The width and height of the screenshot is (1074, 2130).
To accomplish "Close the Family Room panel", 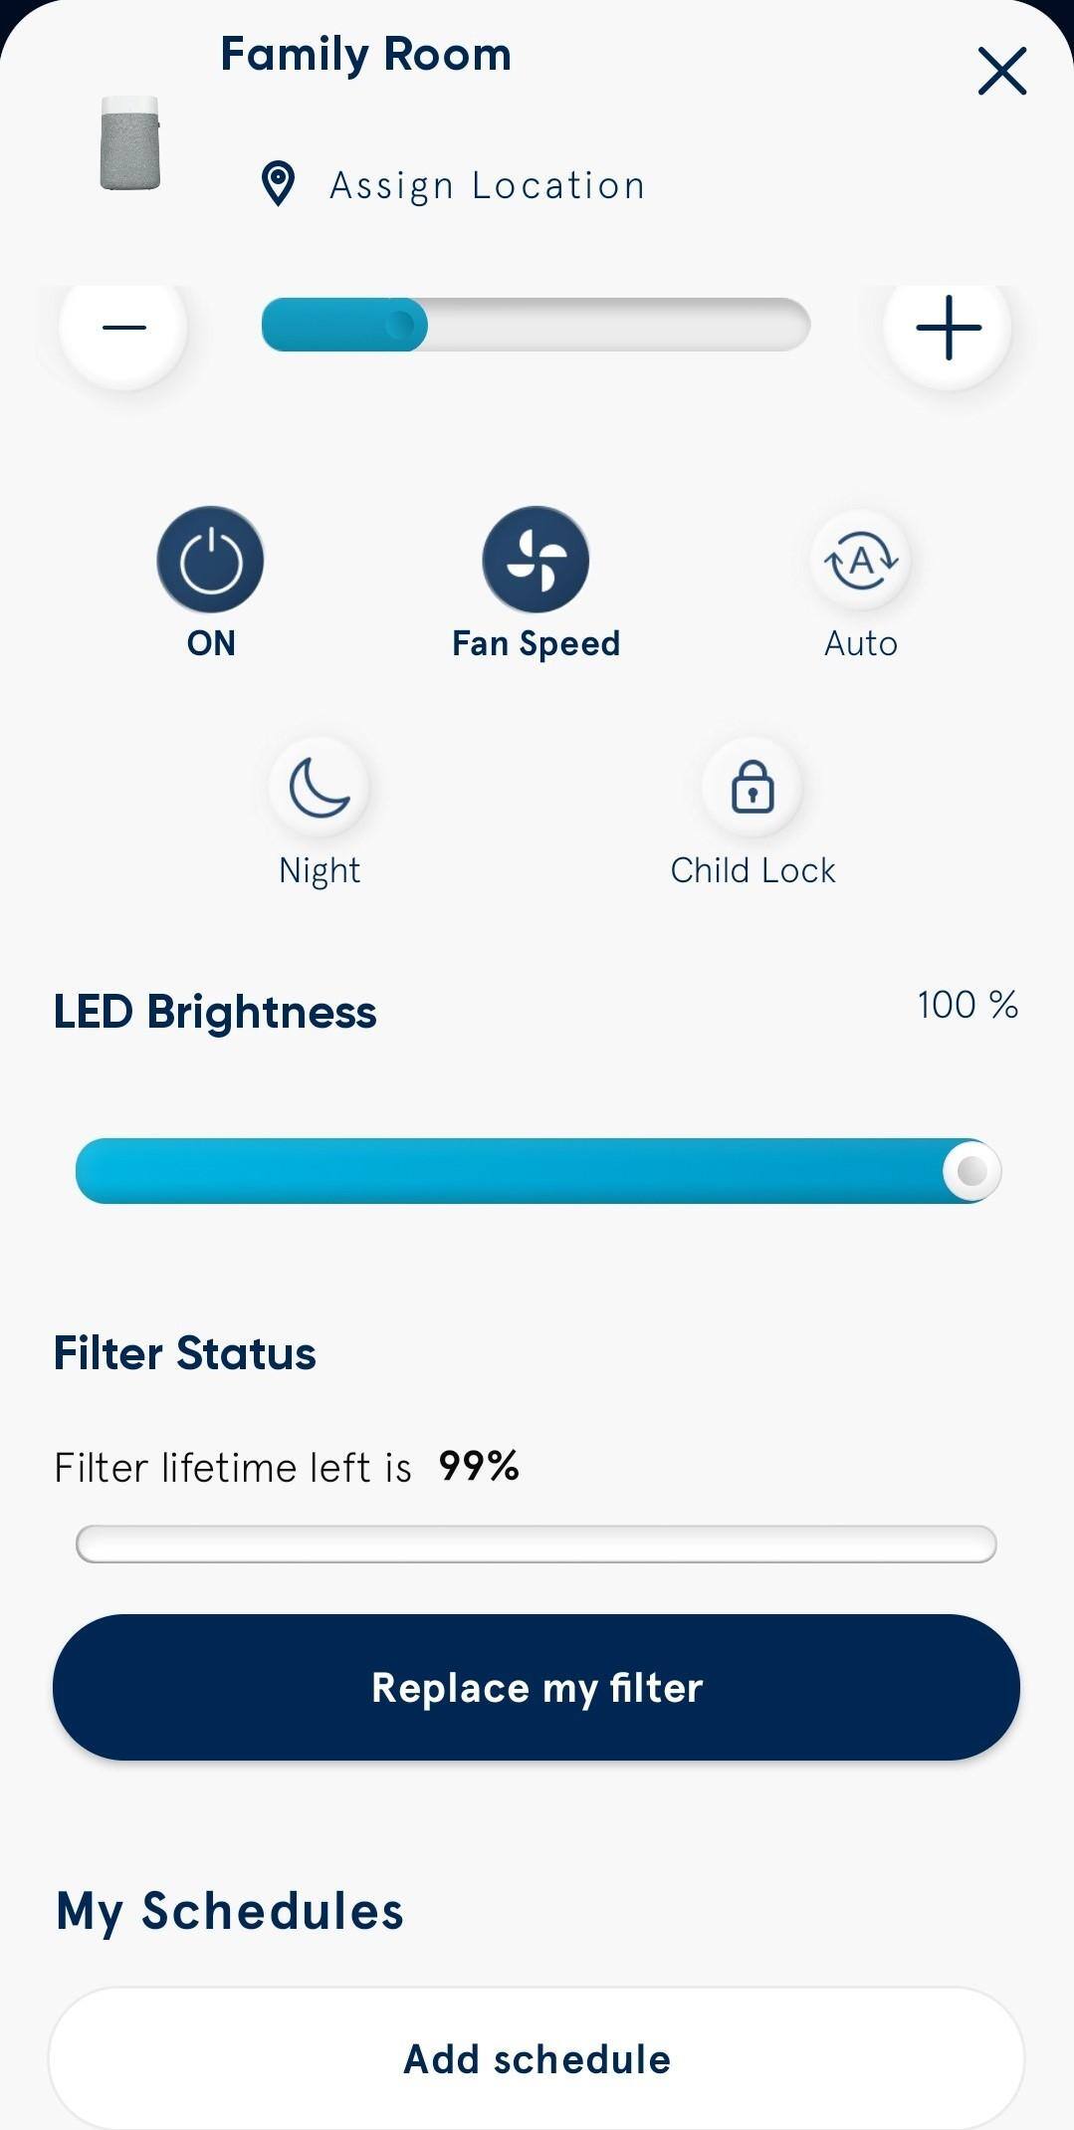I will point(1001,71).
